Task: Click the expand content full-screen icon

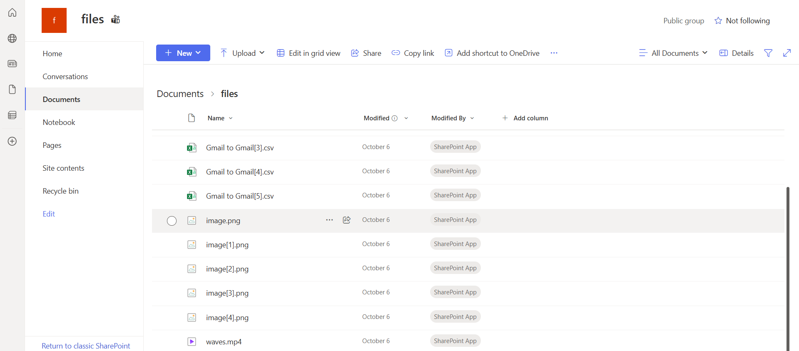Action: 787,53
